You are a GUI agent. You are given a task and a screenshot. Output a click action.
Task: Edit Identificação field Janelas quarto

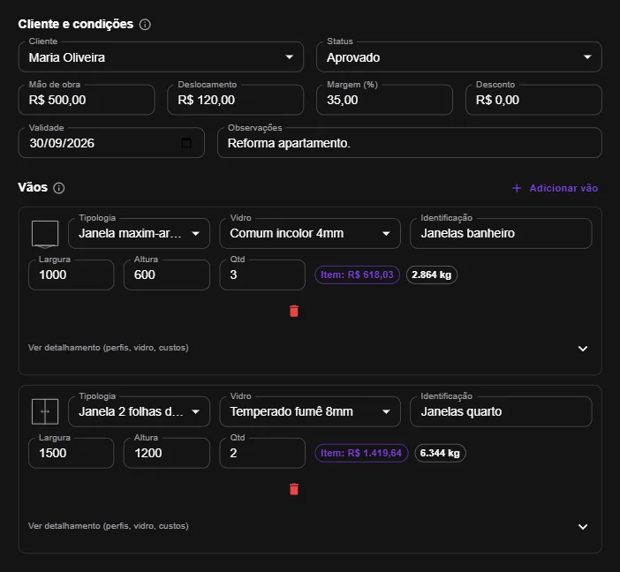(x=501, y=411)
